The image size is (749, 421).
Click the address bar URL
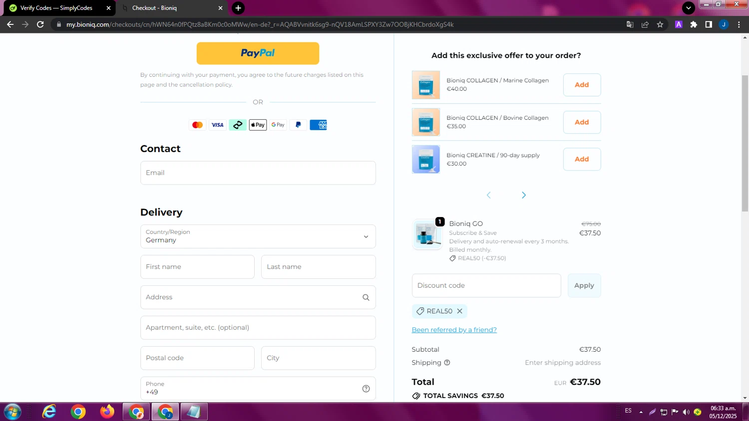260,24
